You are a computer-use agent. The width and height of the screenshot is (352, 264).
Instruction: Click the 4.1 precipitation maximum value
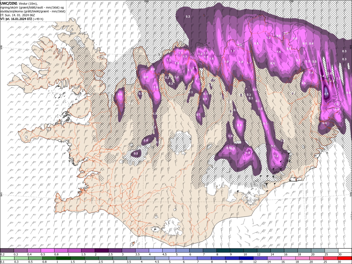[x=326, y=94]
